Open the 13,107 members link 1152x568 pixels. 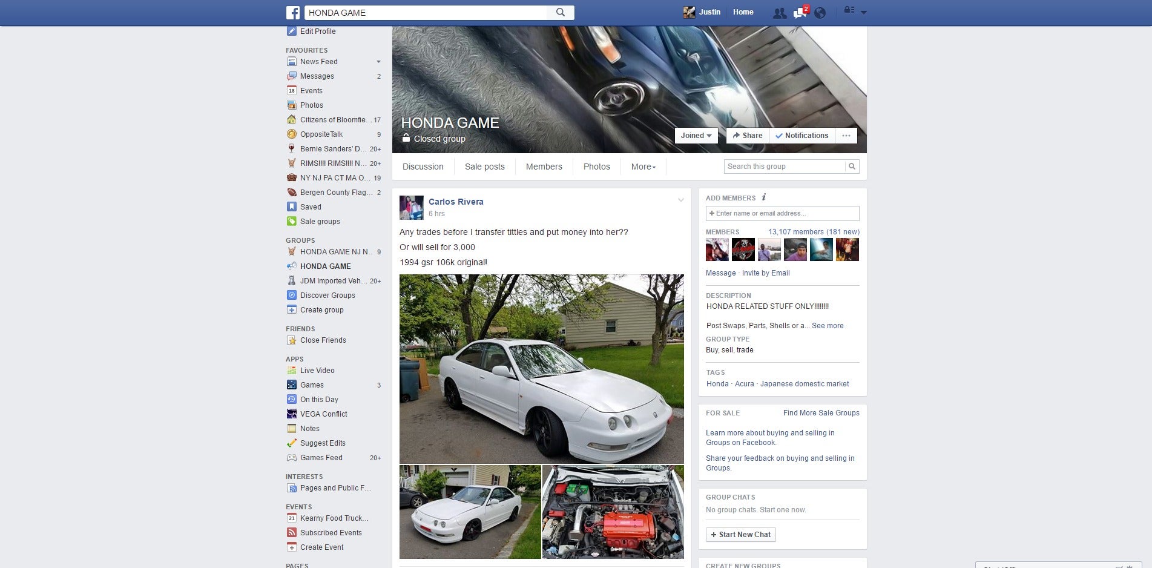[x=814, y=232]
